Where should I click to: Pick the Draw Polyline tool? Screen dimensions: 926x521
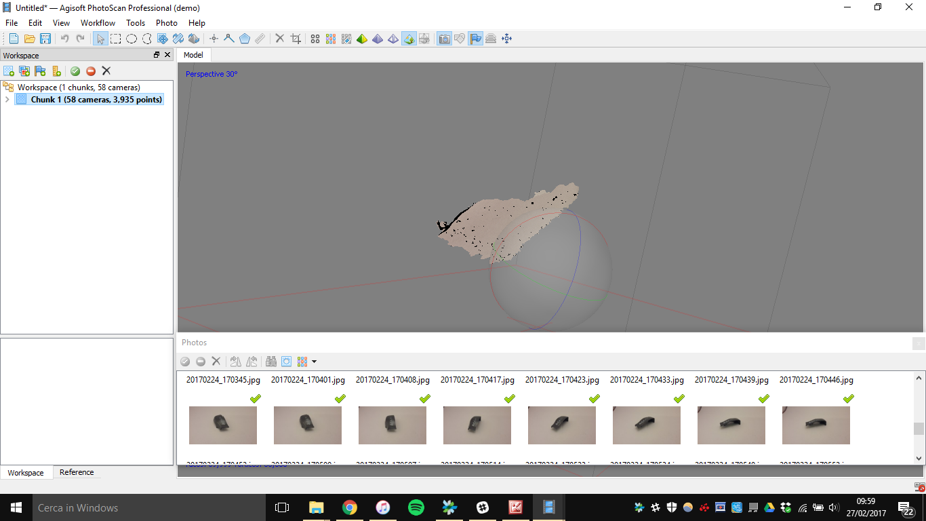229,39
